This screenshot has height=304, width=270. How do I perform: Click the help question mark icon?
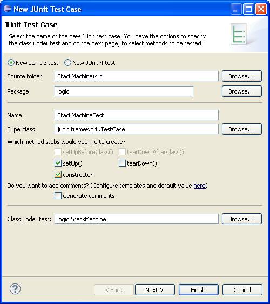15,289
